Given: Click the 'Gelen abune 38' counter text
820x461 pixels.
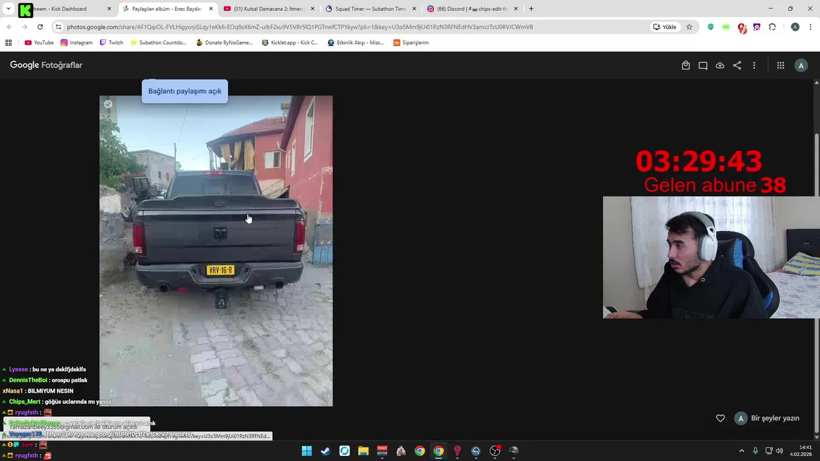Looking at the screenshot, I should [715, 186].
